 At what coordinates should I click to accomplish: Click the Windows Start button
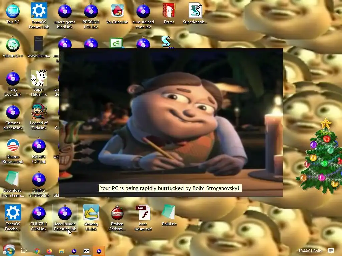tap(9, 251)
